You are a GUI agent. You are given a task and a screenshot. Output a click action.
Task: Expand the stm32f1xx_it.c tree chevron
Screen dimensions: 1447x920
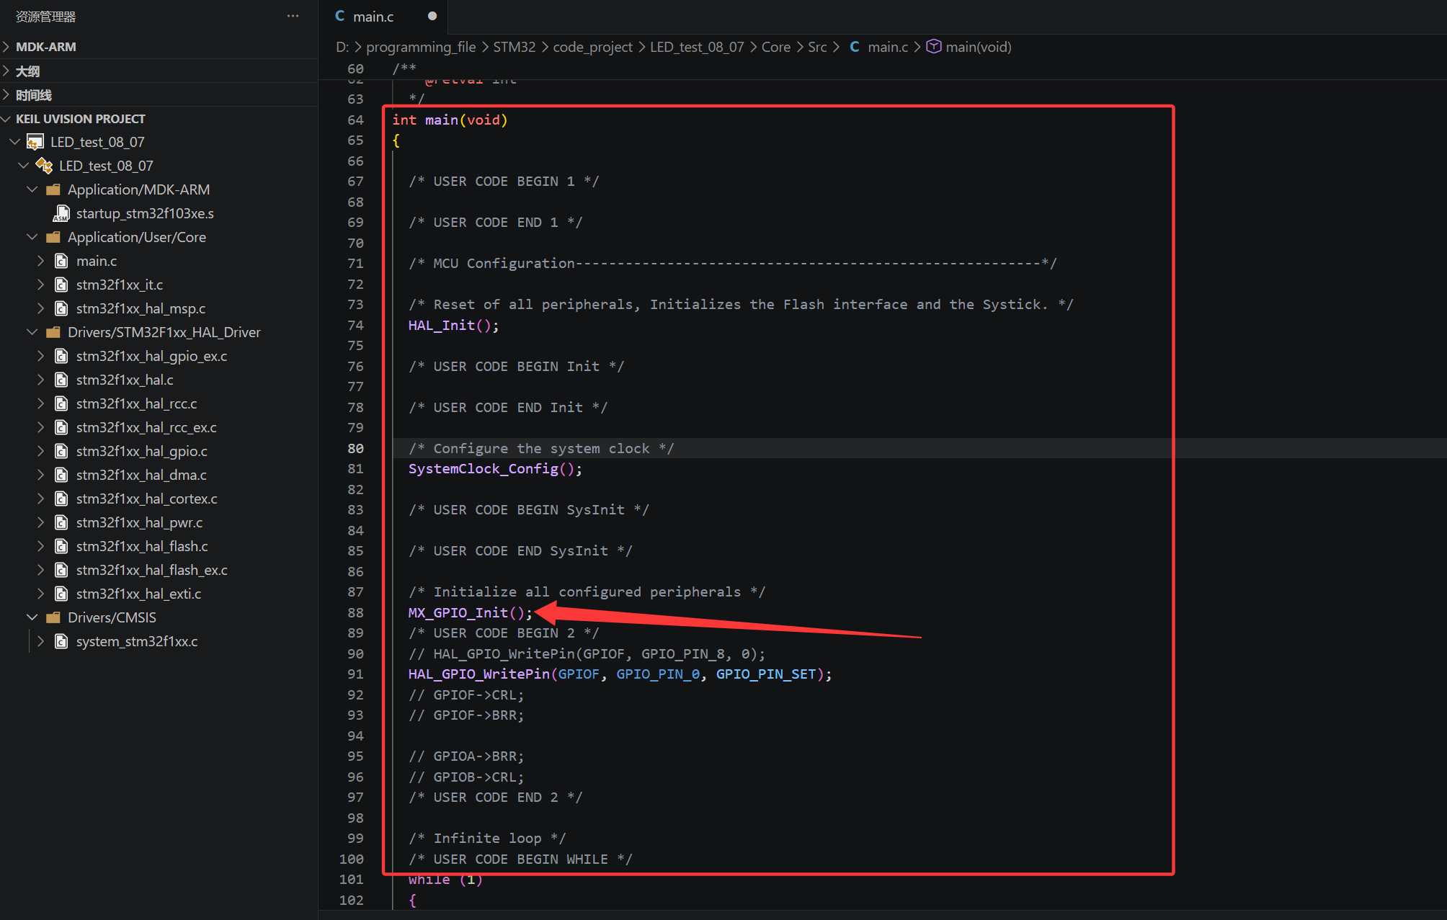pyautogui.click(x=41, y=285)
